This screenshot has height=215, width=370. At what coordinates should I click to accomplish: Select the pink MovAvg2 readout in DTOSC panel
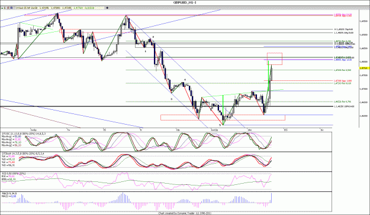click(11, 139)
